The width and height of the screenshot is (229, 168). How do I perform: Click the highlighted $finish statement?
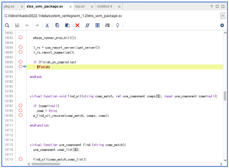(x=44, y=67)
